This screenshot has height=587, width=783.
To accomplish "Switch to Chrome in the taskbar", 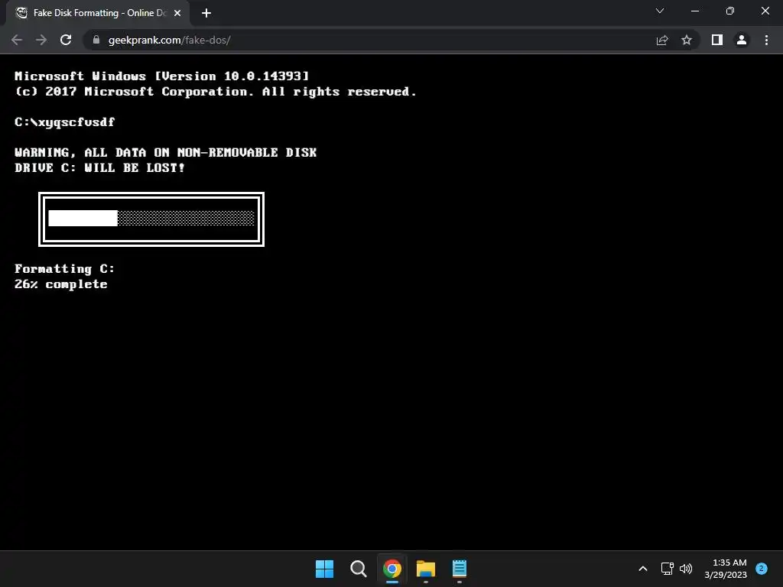I will (x=392, y=569).
